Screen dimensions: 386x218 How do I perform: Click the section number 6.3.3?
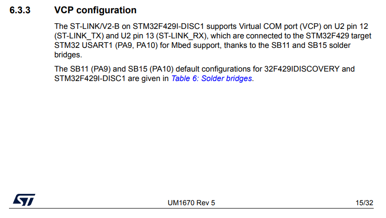click(x=20, y=10)
